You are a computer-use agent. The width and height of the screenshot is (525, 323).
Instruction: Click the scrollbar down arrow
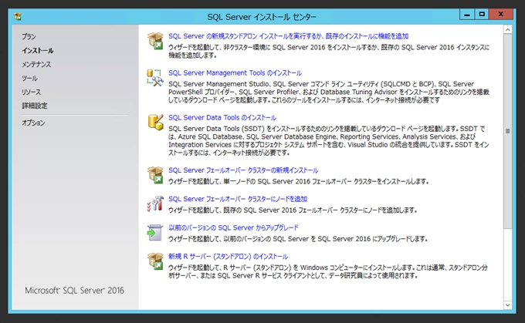(x=507, y=305)
